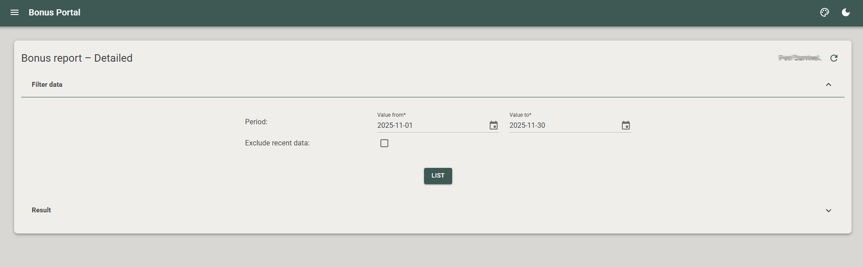
Task: Open the Value to calendar picker
Action: pos(625,126)
